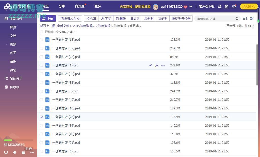The image size is (260, 157).
Task: Tick checkbox for 一创素材店 (34).psd
Action: (x=41, y=126)
